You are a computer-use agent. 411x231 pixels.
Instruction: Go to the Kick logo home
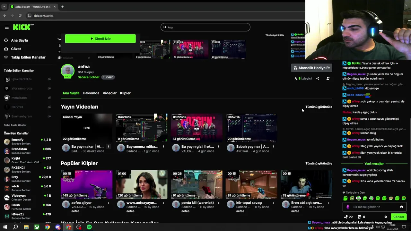point(23,27)
